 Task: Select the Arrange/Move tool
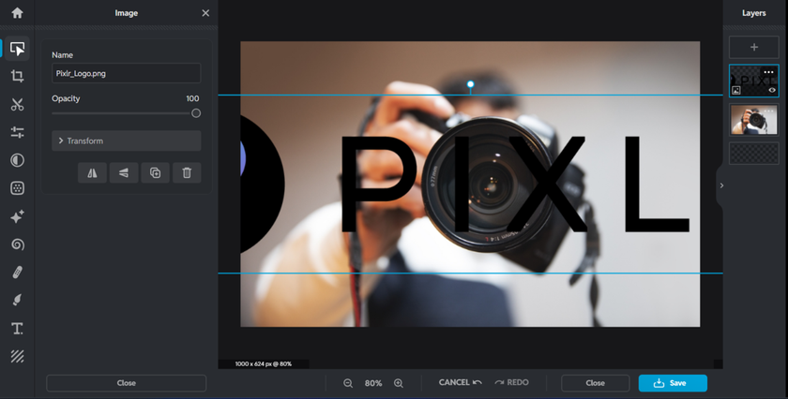click(x=17, y=49)
